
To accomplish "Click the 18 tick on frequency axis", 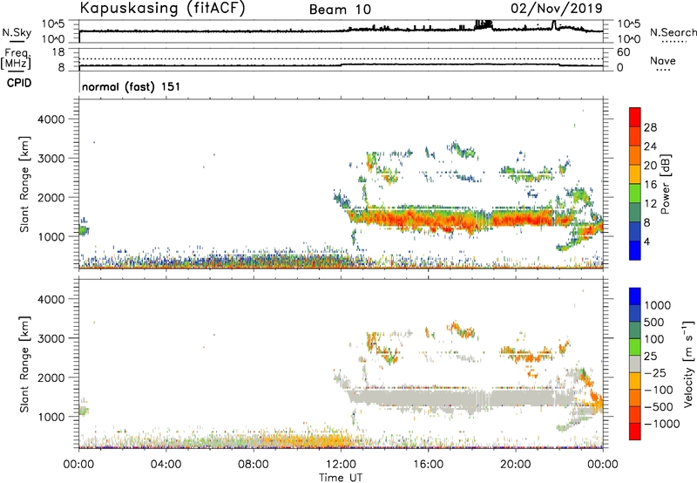I will (x=58, y=52).
